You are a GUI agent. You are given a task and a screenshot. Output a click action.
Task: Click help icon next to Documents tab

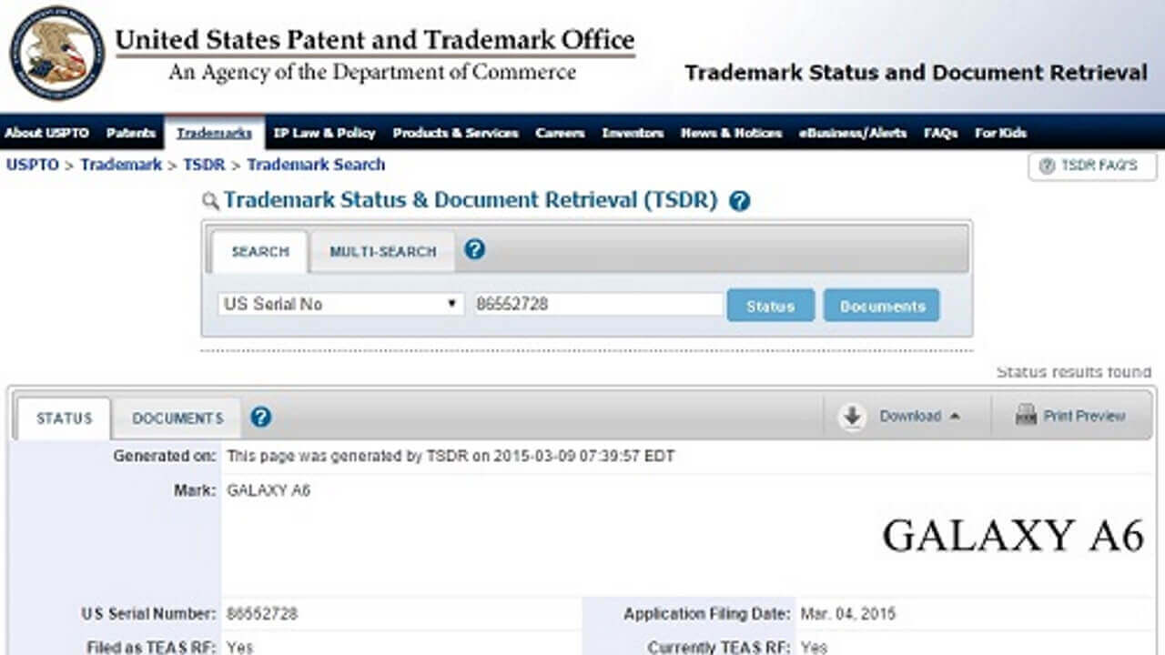pyautogui.click(x=261, y=418)
